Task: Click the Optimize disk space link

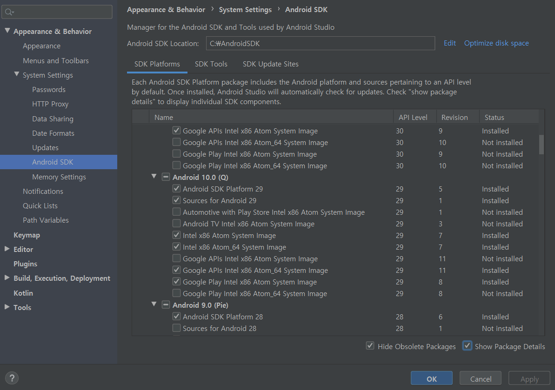Action: [x=496, y=43]
